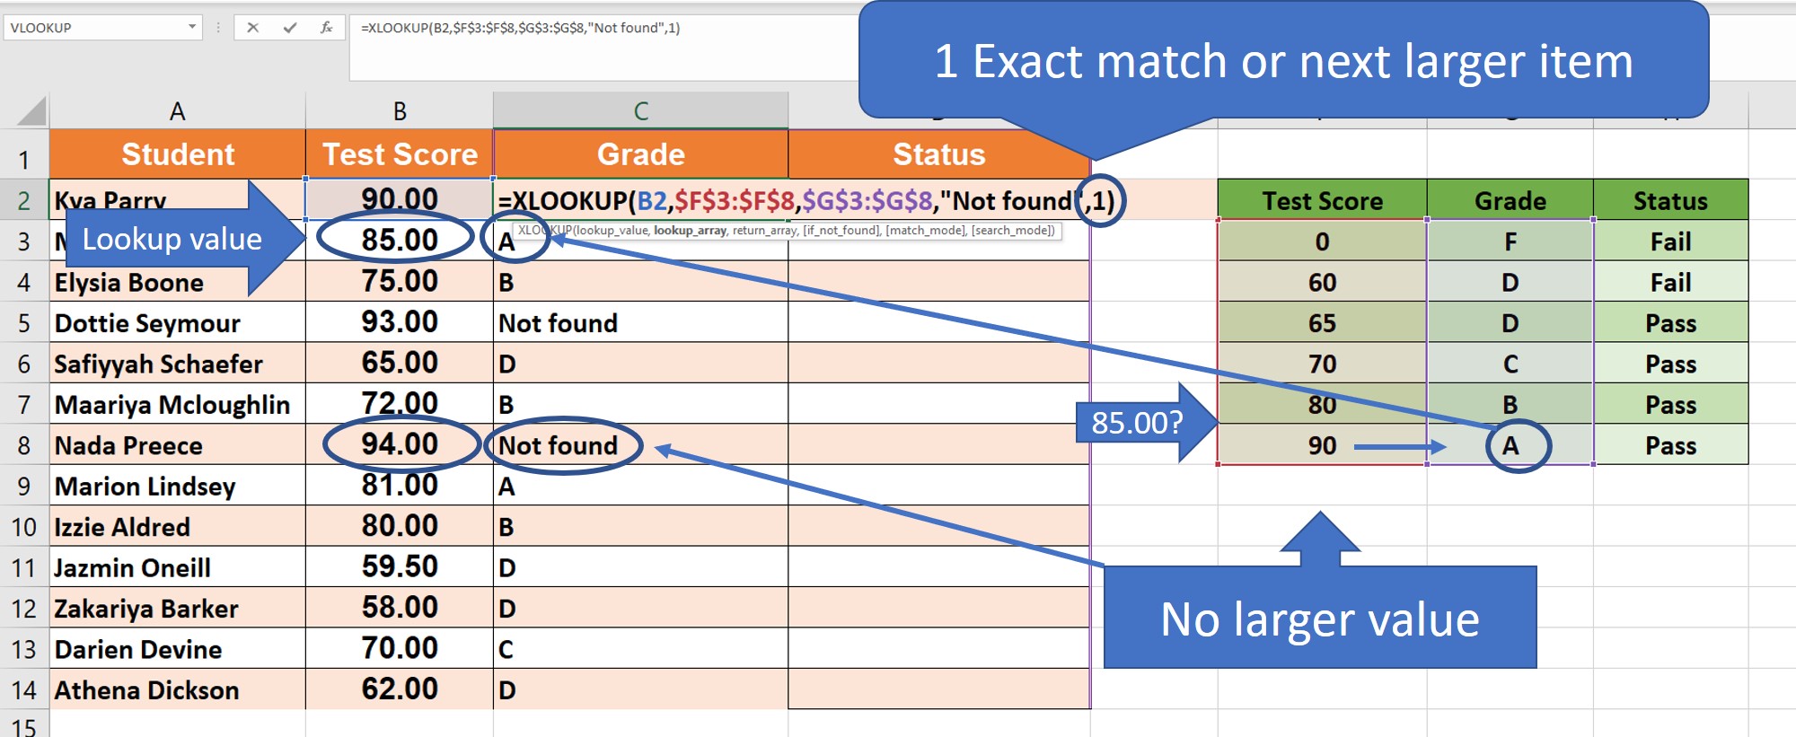Select row 15 header

pyautogui.click(x=24, y=724)
